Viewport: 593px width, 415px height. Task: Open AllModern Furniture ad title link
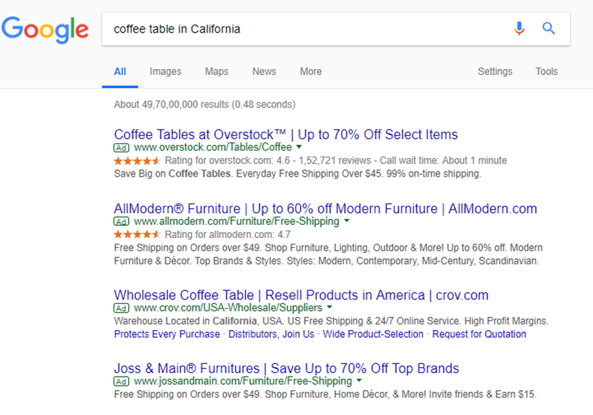coord(325,208)
